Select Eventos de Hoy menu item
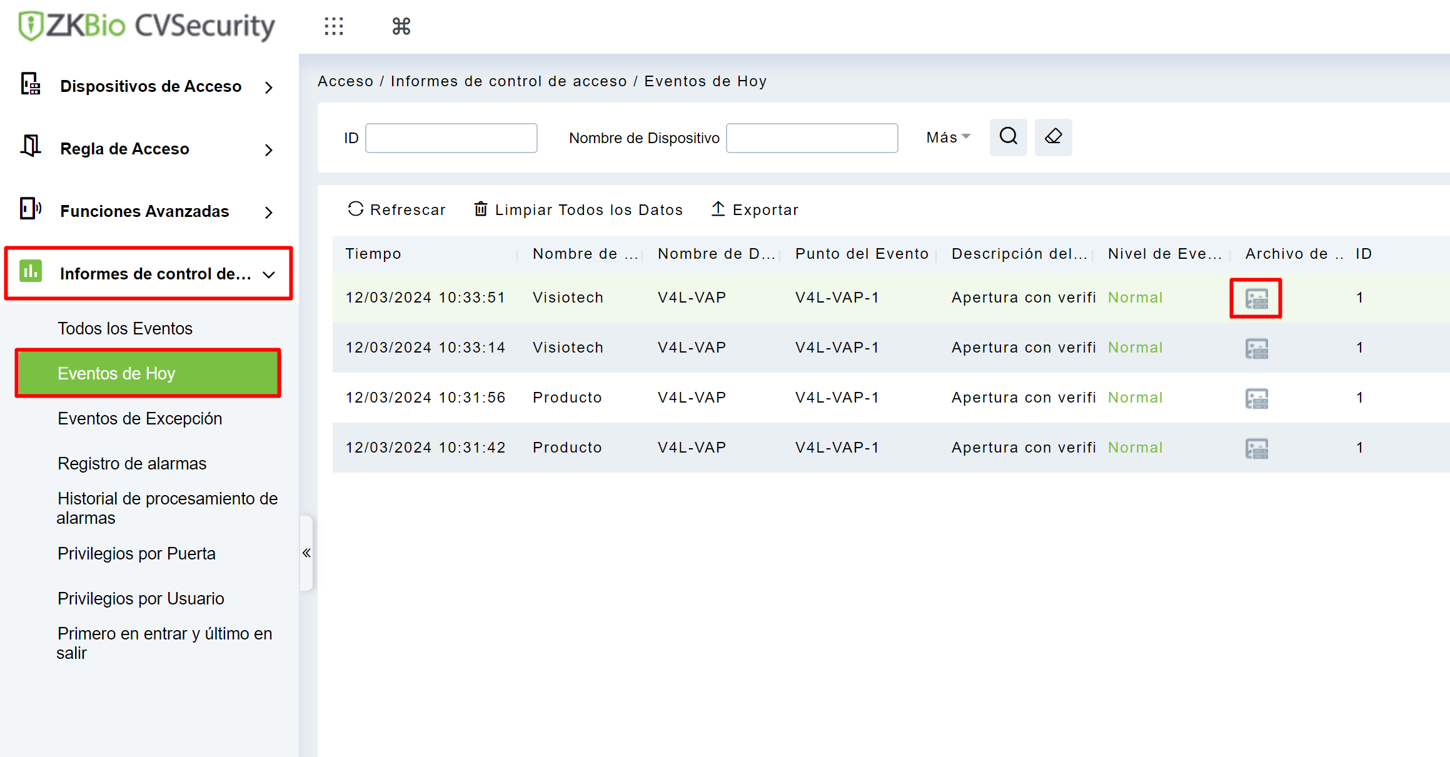Viewport: 1450px width, 757px height. tap(148, 373)
